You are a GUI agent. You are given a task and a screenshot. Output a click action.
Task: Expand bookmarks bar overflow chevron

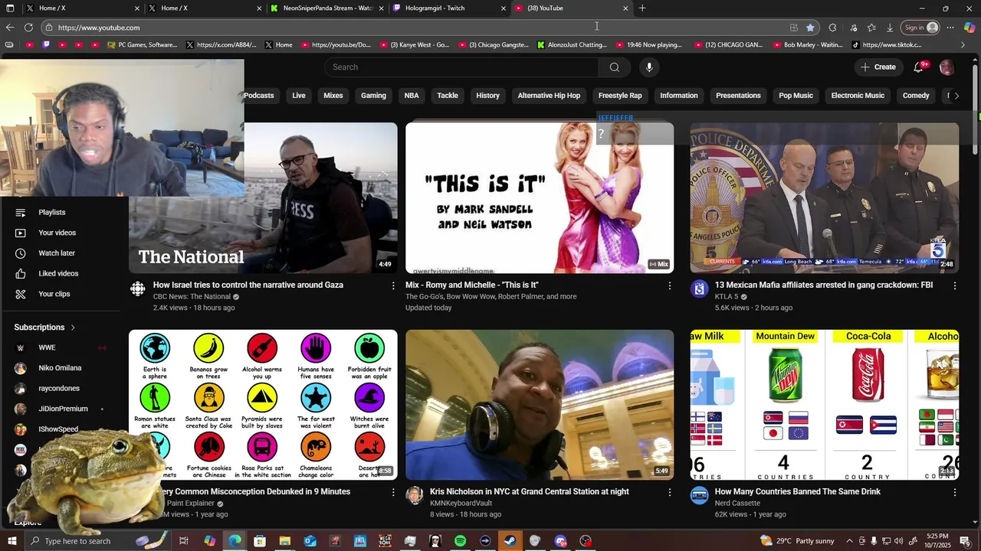click(x=963, y=45)
